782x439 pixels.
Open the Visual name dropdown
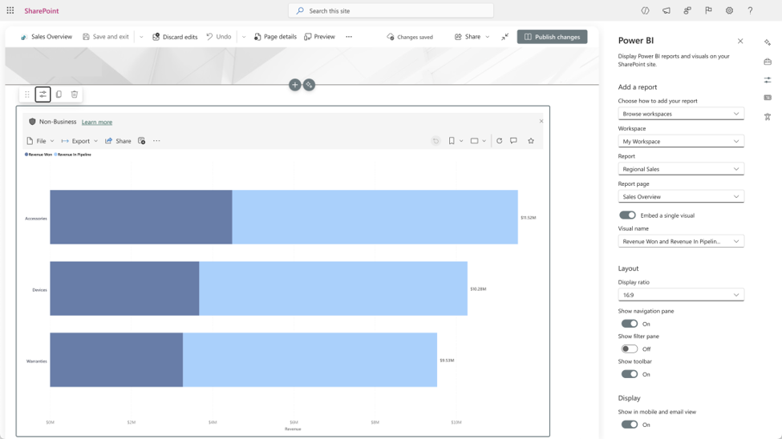click(681, 241)
